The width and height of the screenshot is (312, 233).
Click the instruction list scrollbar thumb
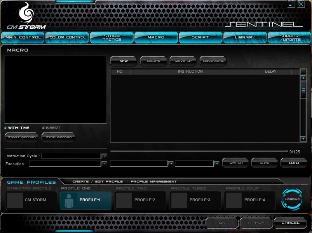[x=303, y=90]
